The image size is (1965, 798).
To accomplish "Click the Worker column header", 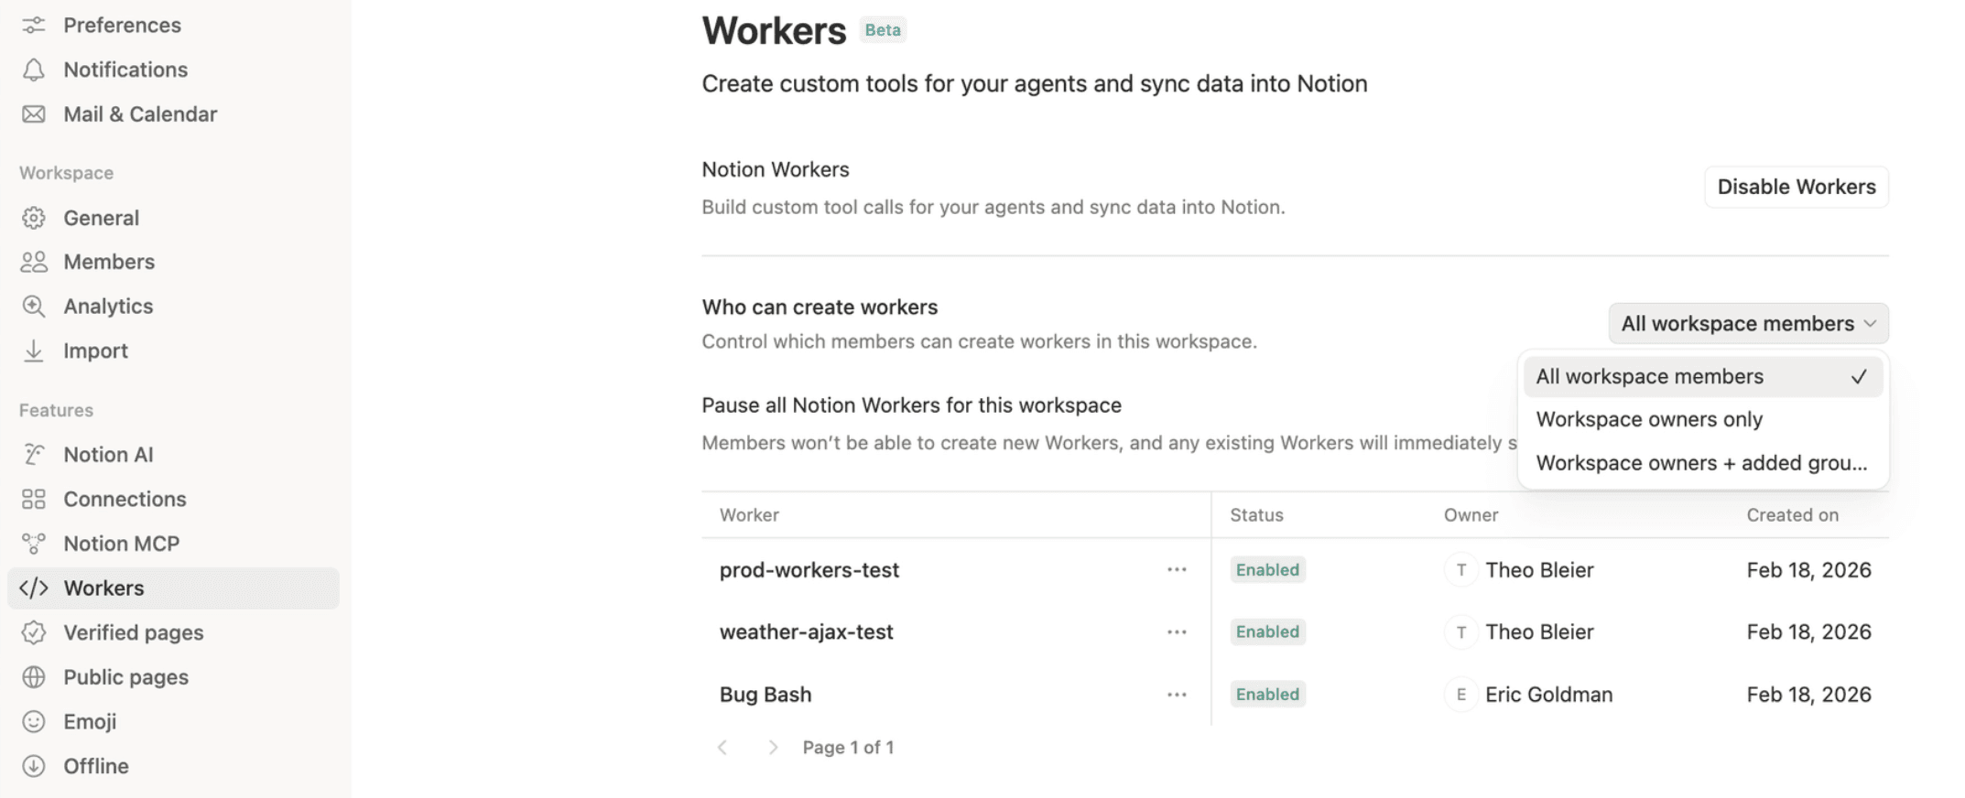I will coord(749,514).
